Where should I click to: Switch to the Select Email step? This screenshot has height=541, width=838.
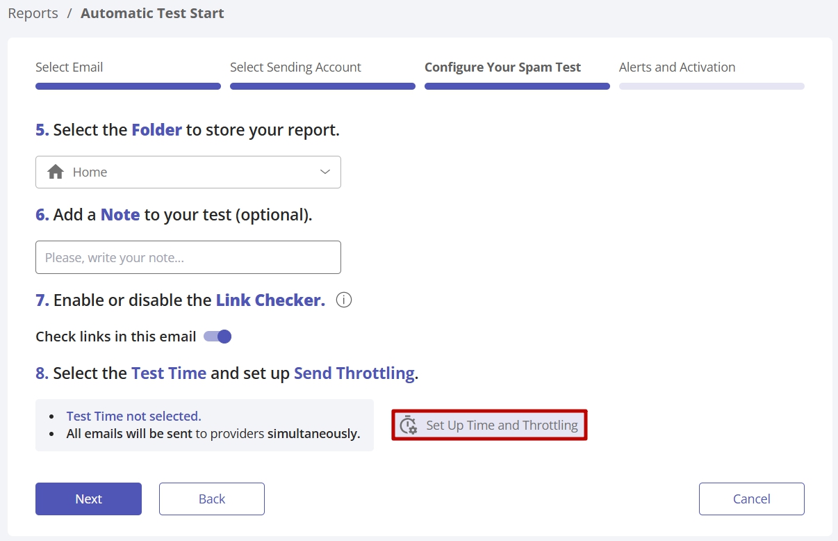pyautogui.click(x=69, y=67)
